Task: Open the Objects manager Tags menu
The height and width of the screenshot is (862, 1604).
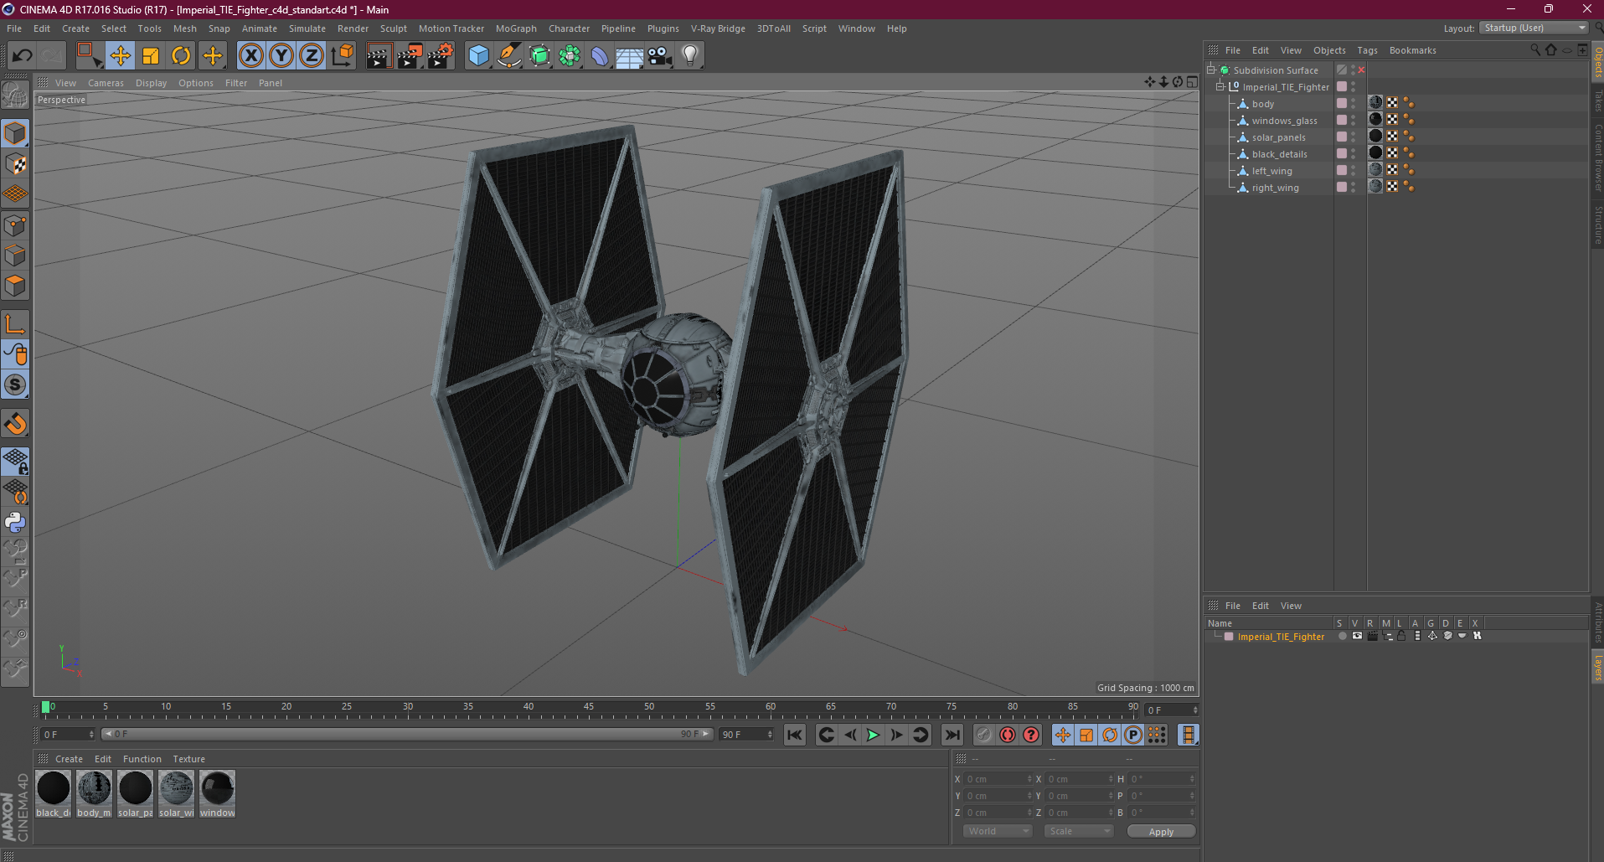Action: (1367, 50)
